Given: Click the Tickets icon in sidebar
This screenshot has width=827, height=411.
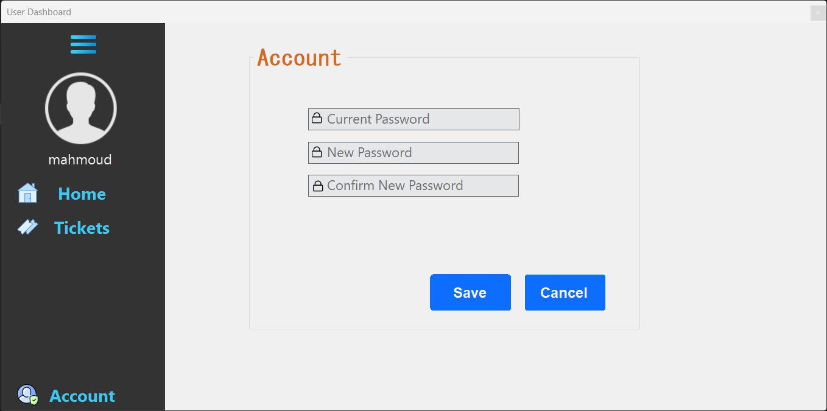Looking at the screenshot, I should tap(27, 227).
